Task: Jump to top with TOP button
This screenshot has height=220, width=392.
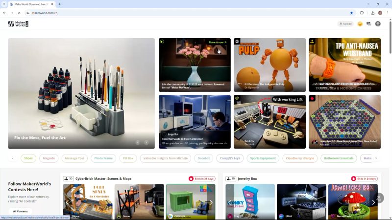Action: click(x=379, y=198)
